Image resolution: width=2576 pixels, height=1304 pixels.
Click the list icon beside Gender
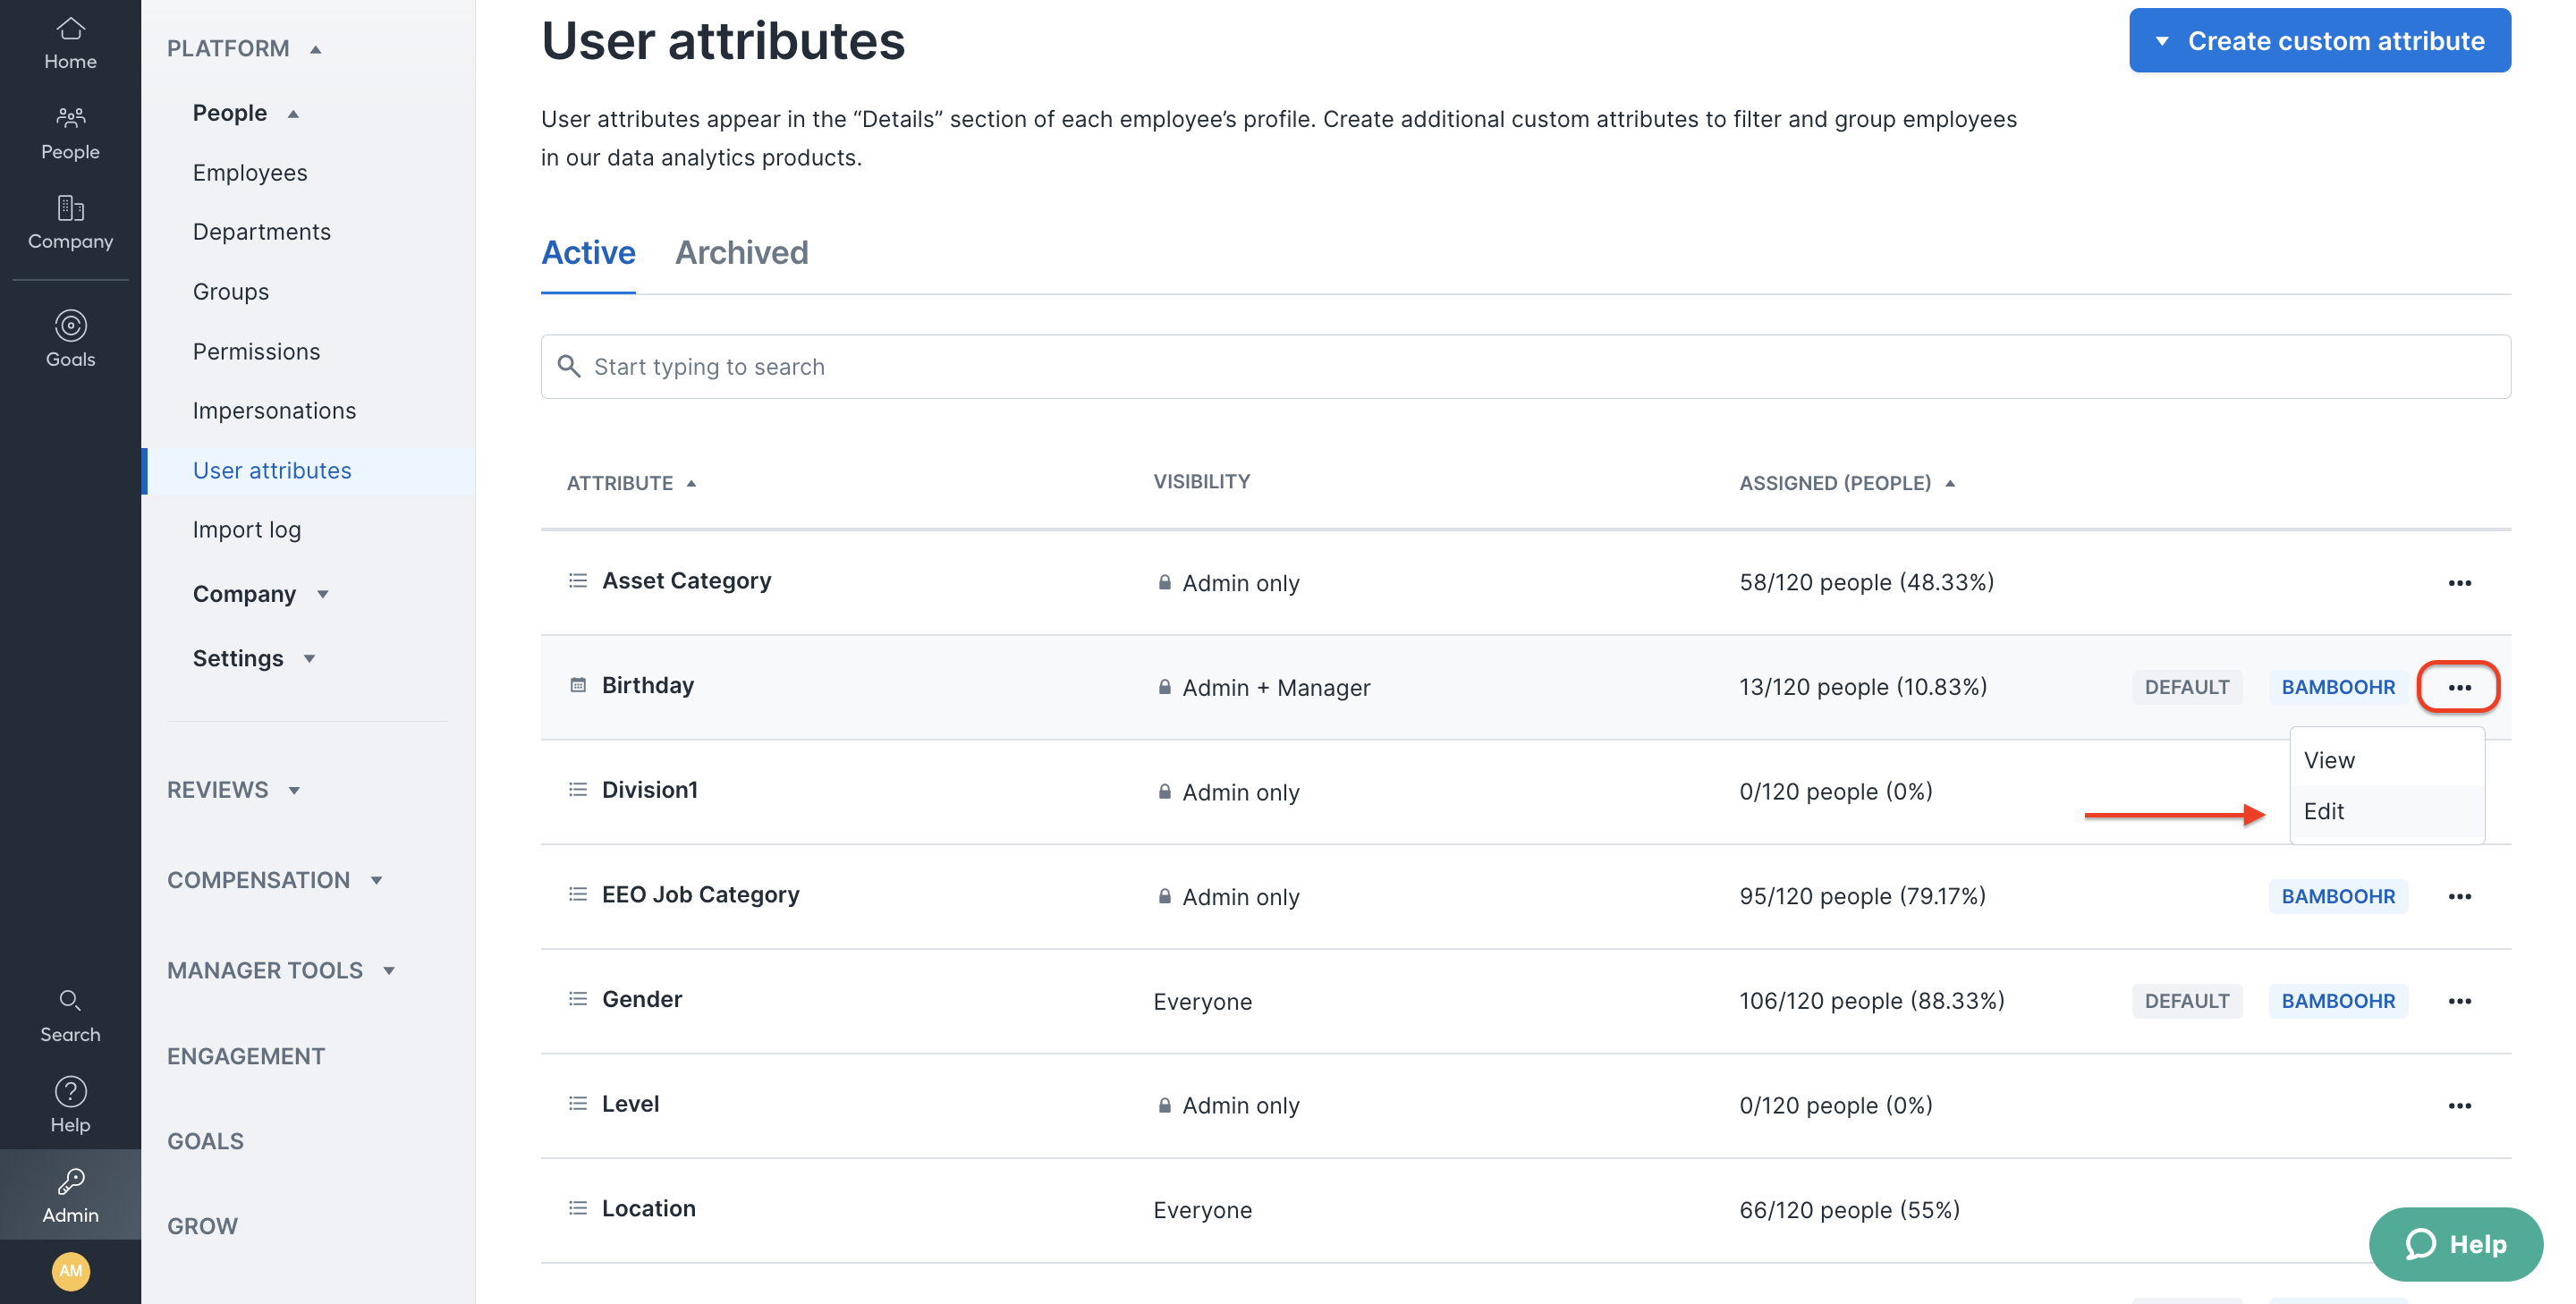pyautogui.click(x=577, y=999)
